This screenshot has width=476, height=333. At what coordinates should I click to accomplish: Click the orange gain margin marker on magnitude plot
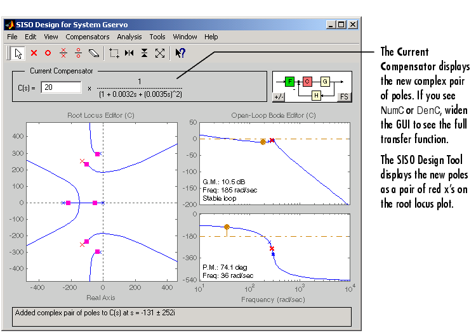tap(263, 142)
